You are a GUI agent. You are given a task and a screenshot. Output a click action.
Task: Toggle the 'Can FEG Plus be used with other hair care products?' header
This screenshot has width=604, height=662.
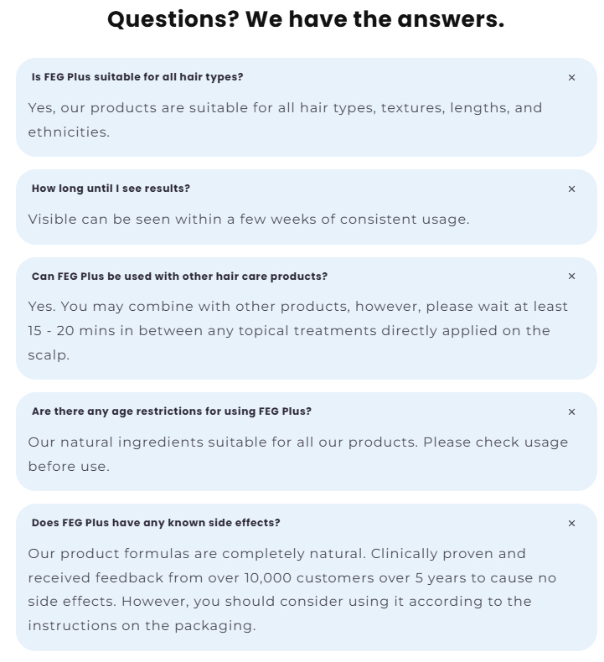179,276
